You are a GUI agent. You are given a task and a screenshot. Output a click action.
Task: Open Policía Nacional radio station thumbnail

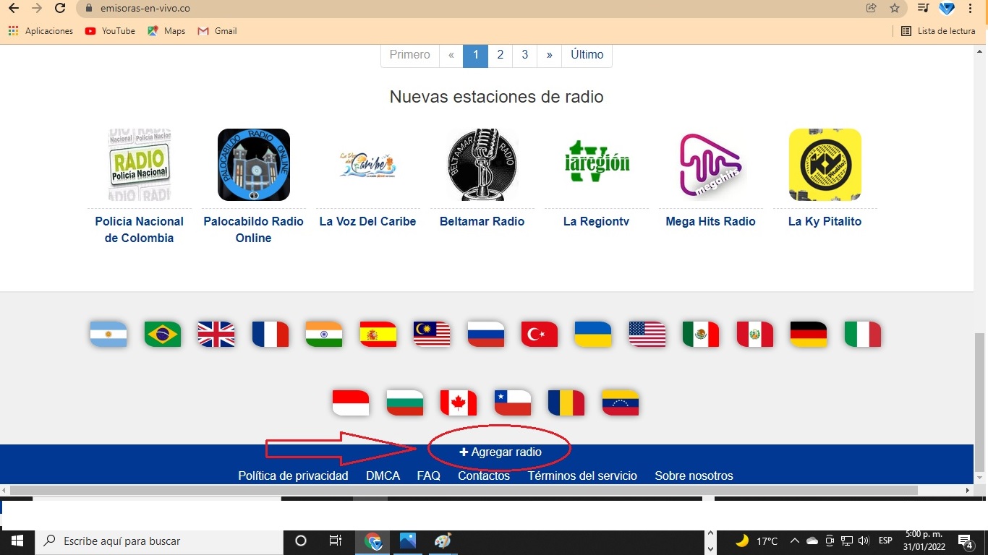tap(140, 165)
